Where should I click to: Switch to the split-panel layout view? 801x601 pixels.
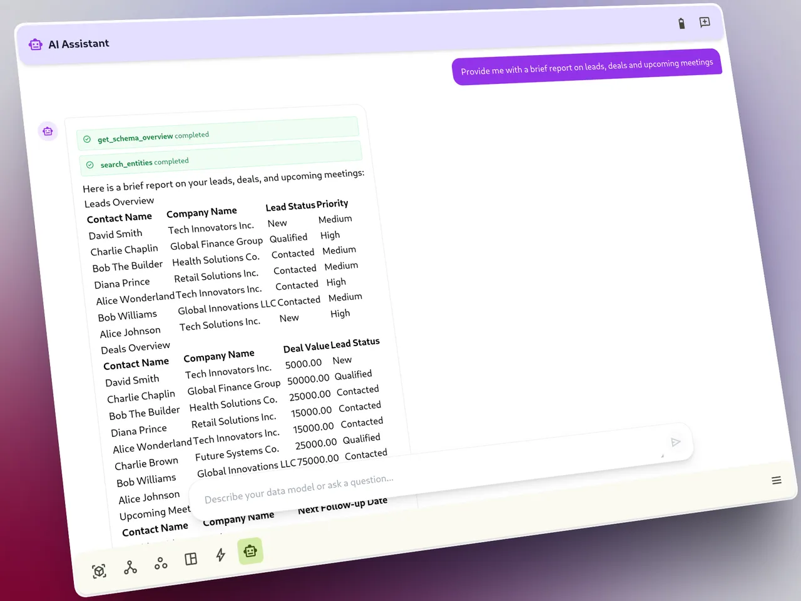point(191,559)
